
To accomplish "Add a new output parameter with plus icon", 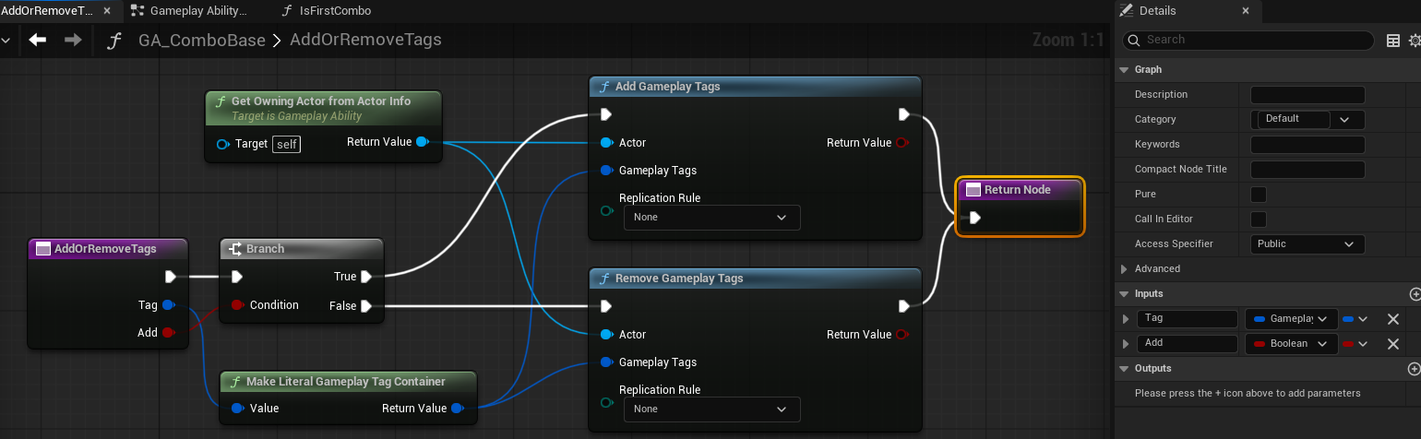I will (x=1415, y=369).
